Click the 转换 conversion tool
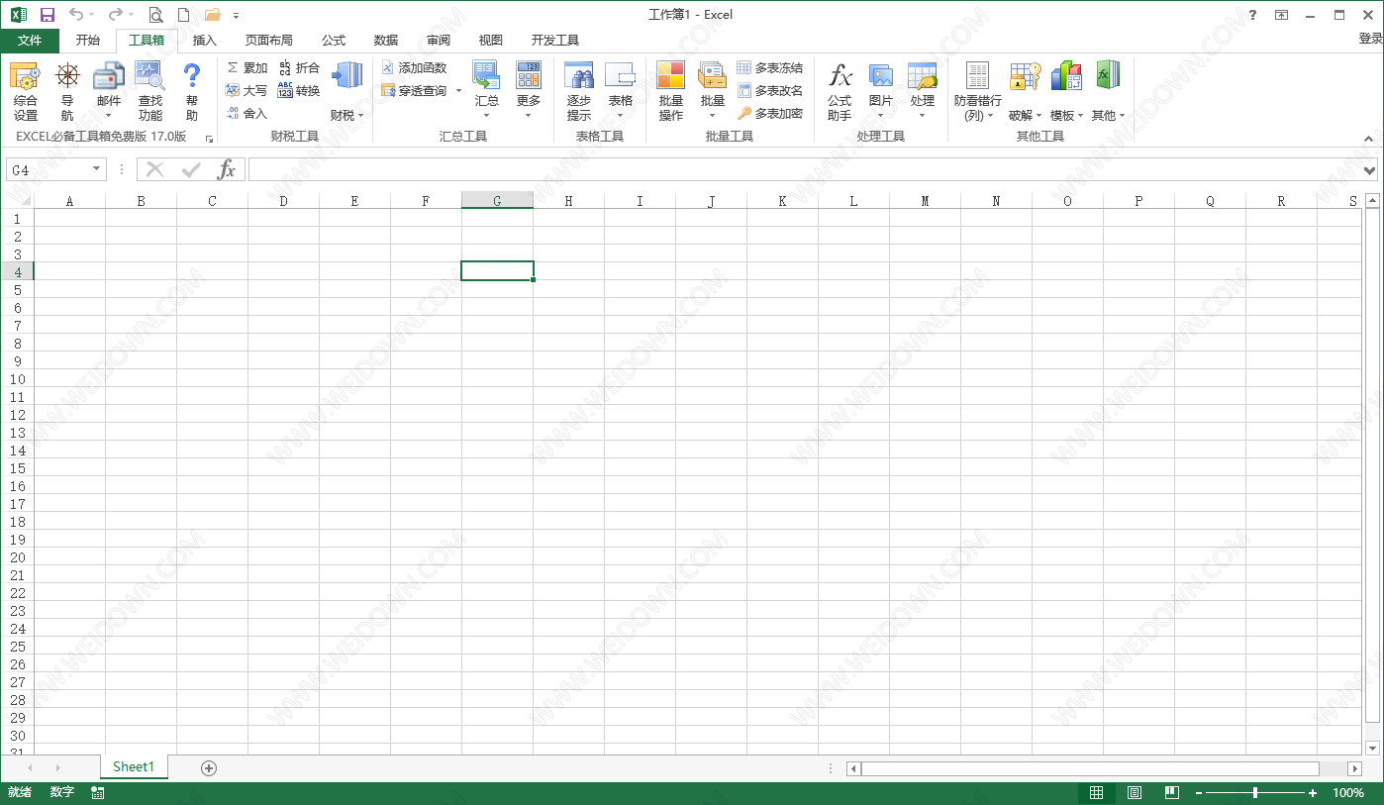This screenshot has height=805, width=1384. pos(299,90)
